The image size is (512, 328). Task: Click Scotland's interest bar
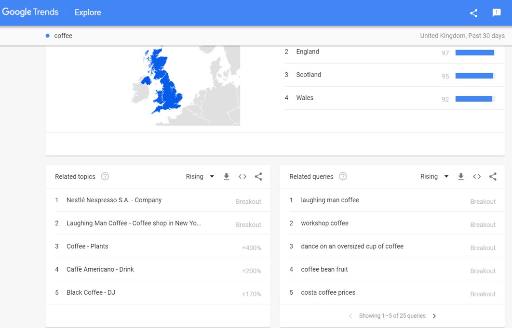pyautogui.click(x=475, y=76)
